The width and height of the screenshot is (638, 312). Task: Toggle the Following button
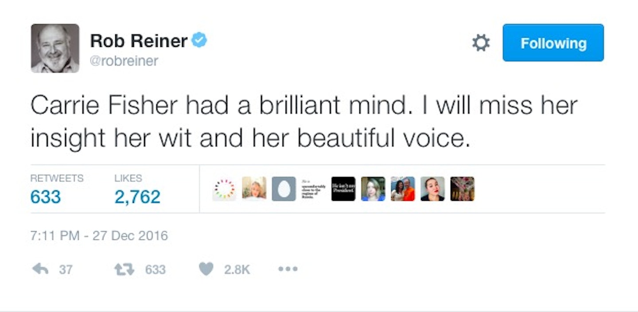click(x=553, y=43)
